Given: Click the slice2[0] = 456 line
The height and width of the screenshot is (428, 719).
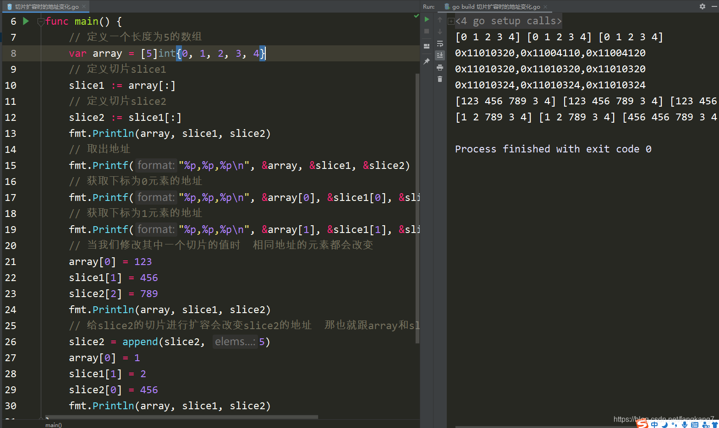Looking at the screenshot, I should click(113, 390).
